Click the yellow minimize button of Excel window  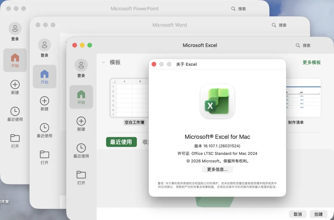82,45
